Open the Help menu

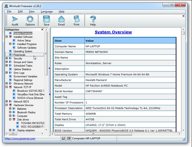61,11
